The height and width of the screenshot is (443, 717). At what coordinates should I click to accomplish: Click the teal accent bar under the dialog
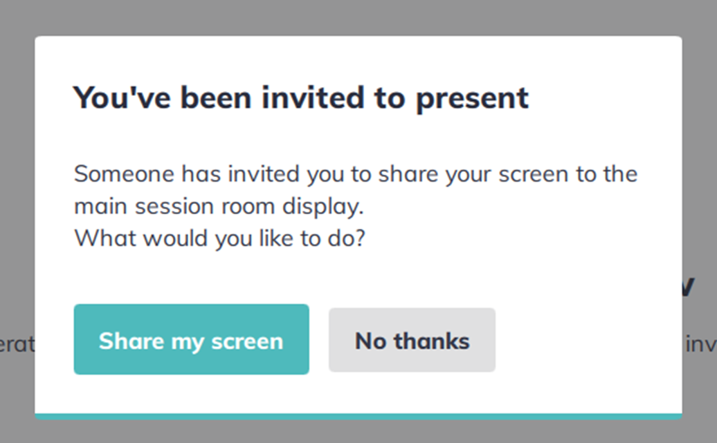click(358, 416)
